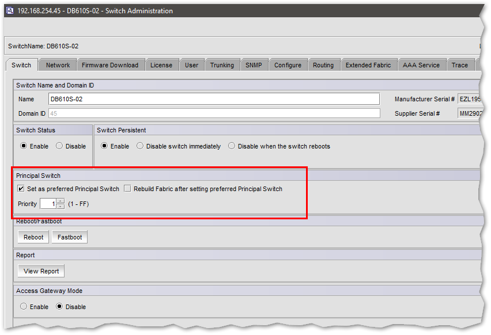
Task: Click the switch Name input field
Action: pos(213,99)
